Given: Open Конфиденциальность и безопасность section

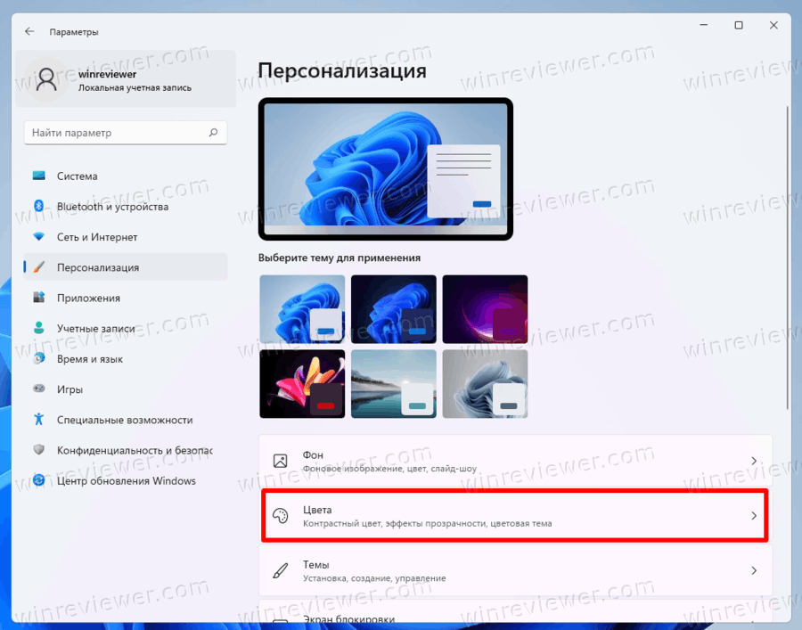Looking at the screenshot, I should [126, 450].
